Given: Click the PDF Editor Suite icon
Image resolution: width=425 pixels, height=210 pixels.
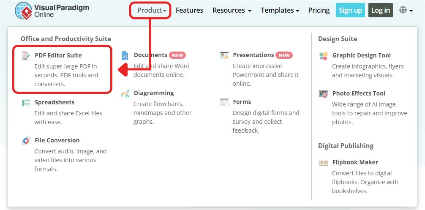Looking at the screenshot, I should [x=26, y=55].
